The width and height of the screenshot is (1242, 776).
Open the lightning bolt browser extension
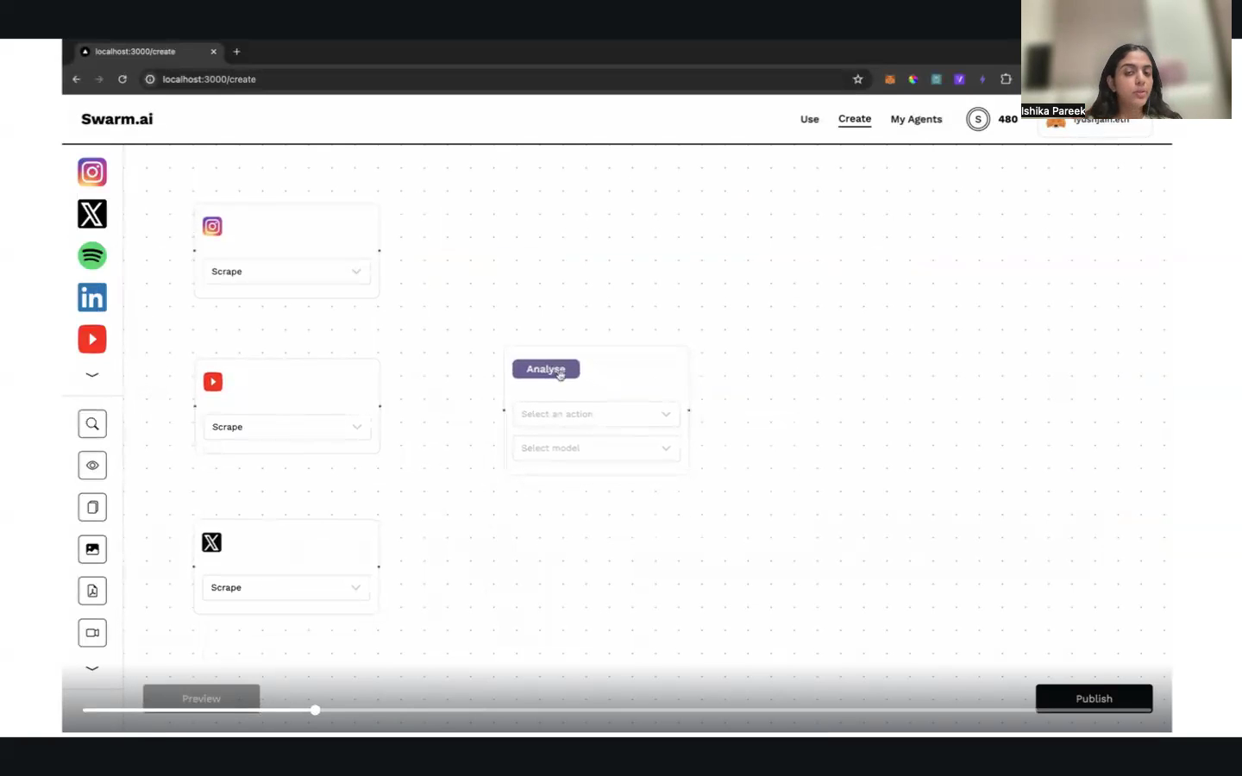coord(982,79)
